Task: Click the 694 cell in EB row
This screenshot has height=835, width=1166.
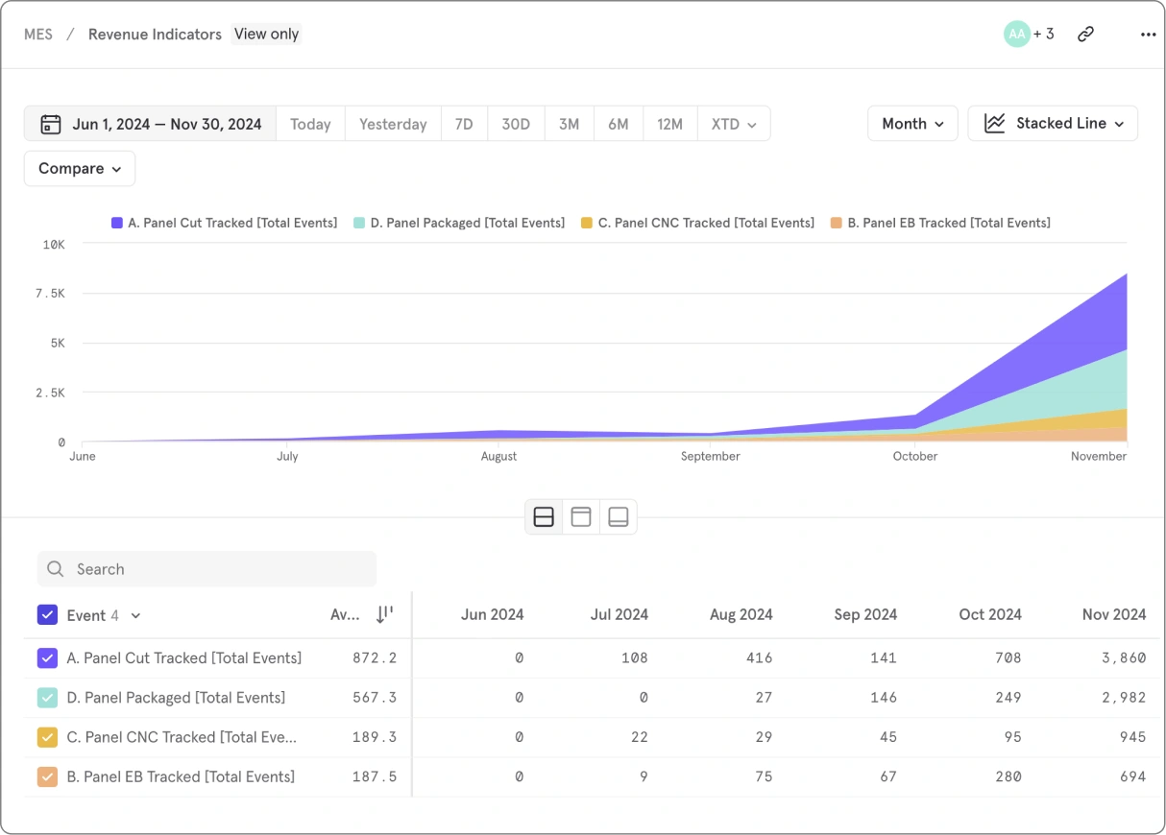Action: pyautogui.click(x=1133, y=776)
